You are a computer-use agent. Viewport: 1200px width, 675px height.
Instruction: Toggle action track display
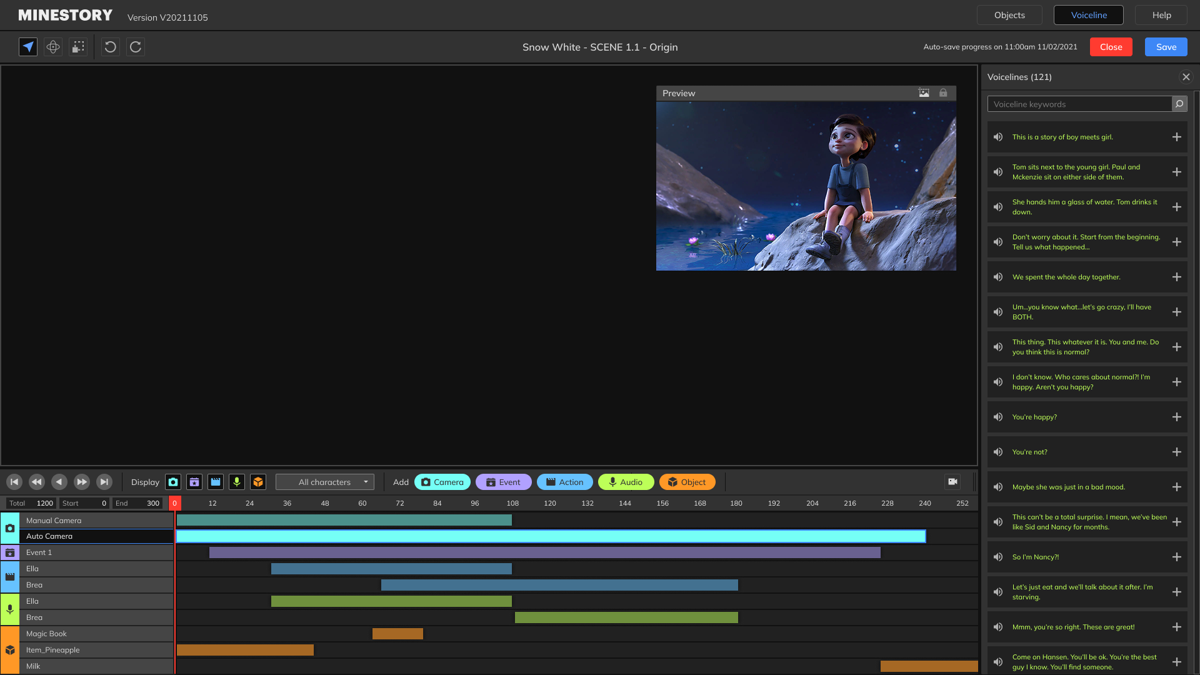(216, 482)
